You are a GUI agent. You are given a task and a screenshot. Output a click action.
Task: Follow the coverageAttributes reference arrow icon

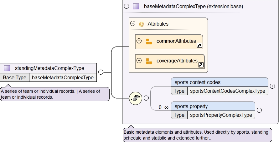coord(201,65)
